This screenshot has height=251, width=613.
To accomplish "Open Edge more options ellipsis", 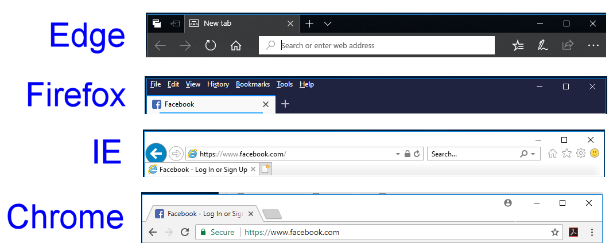I will pos(593,46).
